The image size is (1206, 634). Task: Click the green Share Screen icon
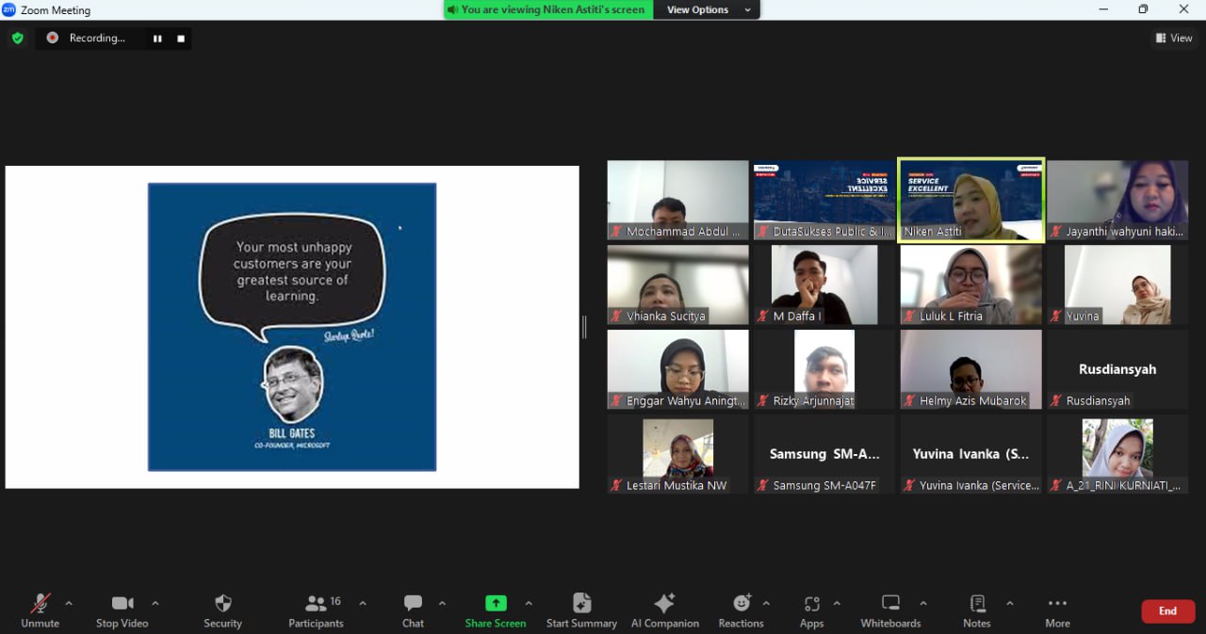point(496,603)
